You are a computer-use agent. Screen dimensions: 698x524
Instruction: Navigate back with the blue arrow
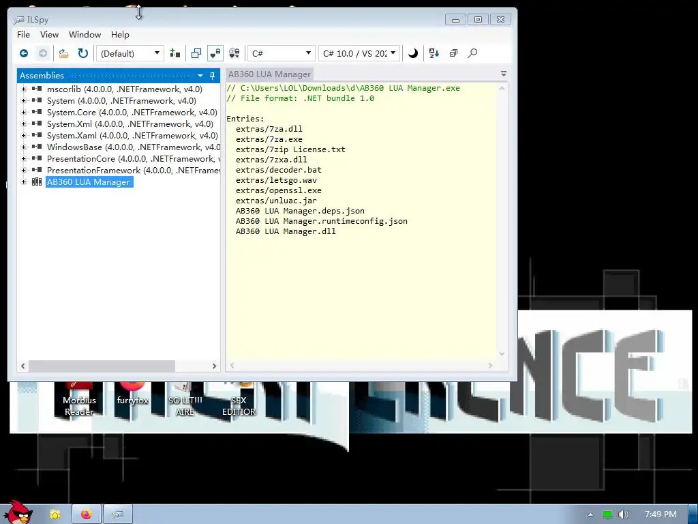(24, 53)
